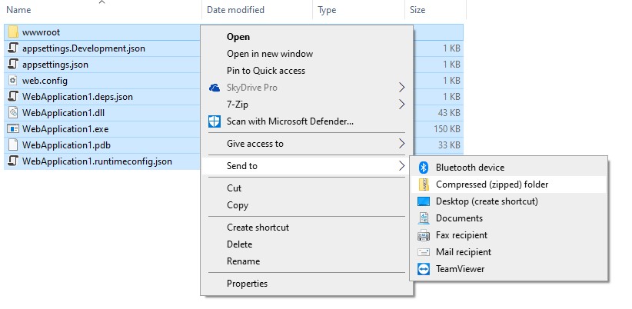632x309 pixels.
Task: Select Pin to Quick access
Action: pyautogui.click(x=266, y=71)
